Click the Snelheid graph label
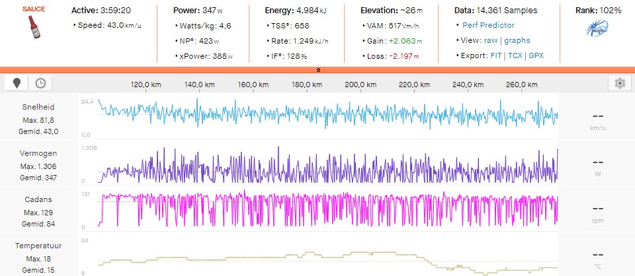This screenshot has width=635, height=276. (x=38, y=107)
